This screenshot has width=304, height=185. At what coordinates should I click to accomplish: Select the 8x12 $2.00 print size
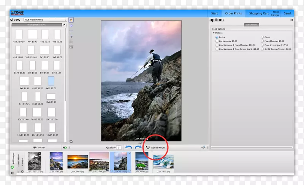tap(51, 81)
